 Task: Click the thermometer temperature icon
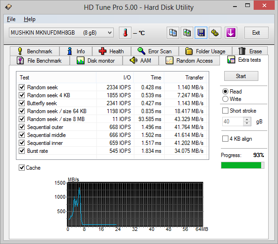pyautogui.click(x=125, y=33)
